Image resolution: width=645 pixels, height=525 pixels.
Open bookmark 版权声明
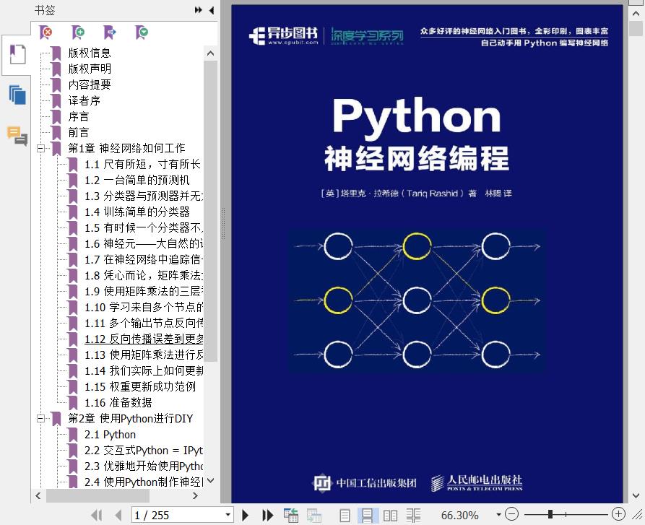point(90,69)
